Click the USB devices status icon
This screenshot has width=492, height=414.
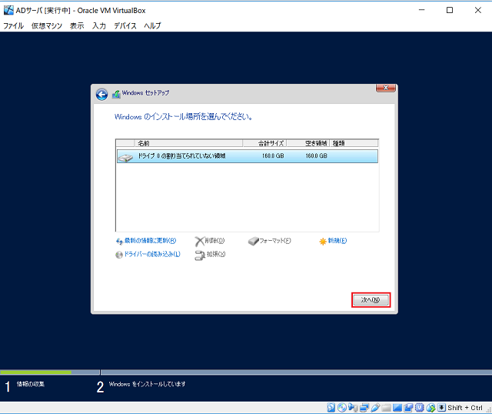tap(375, 407)
